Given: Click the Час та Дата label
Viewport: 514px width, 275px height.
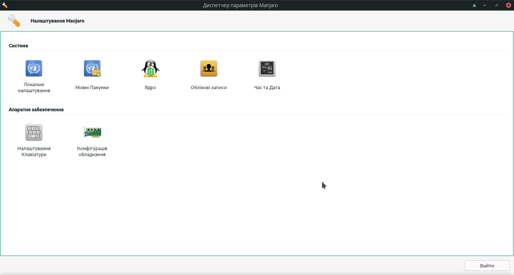Looking at the screenshot, I should pos(267,87).
